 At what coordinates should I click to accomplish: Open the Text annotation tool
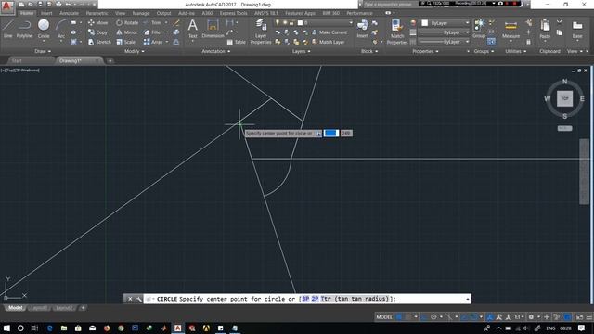(x=192, y=29)
